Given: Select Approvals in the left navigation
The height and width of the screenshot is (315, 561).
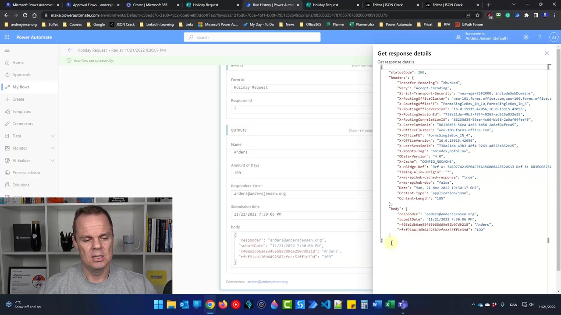Looking at the screenshot, I should point(21,75).
